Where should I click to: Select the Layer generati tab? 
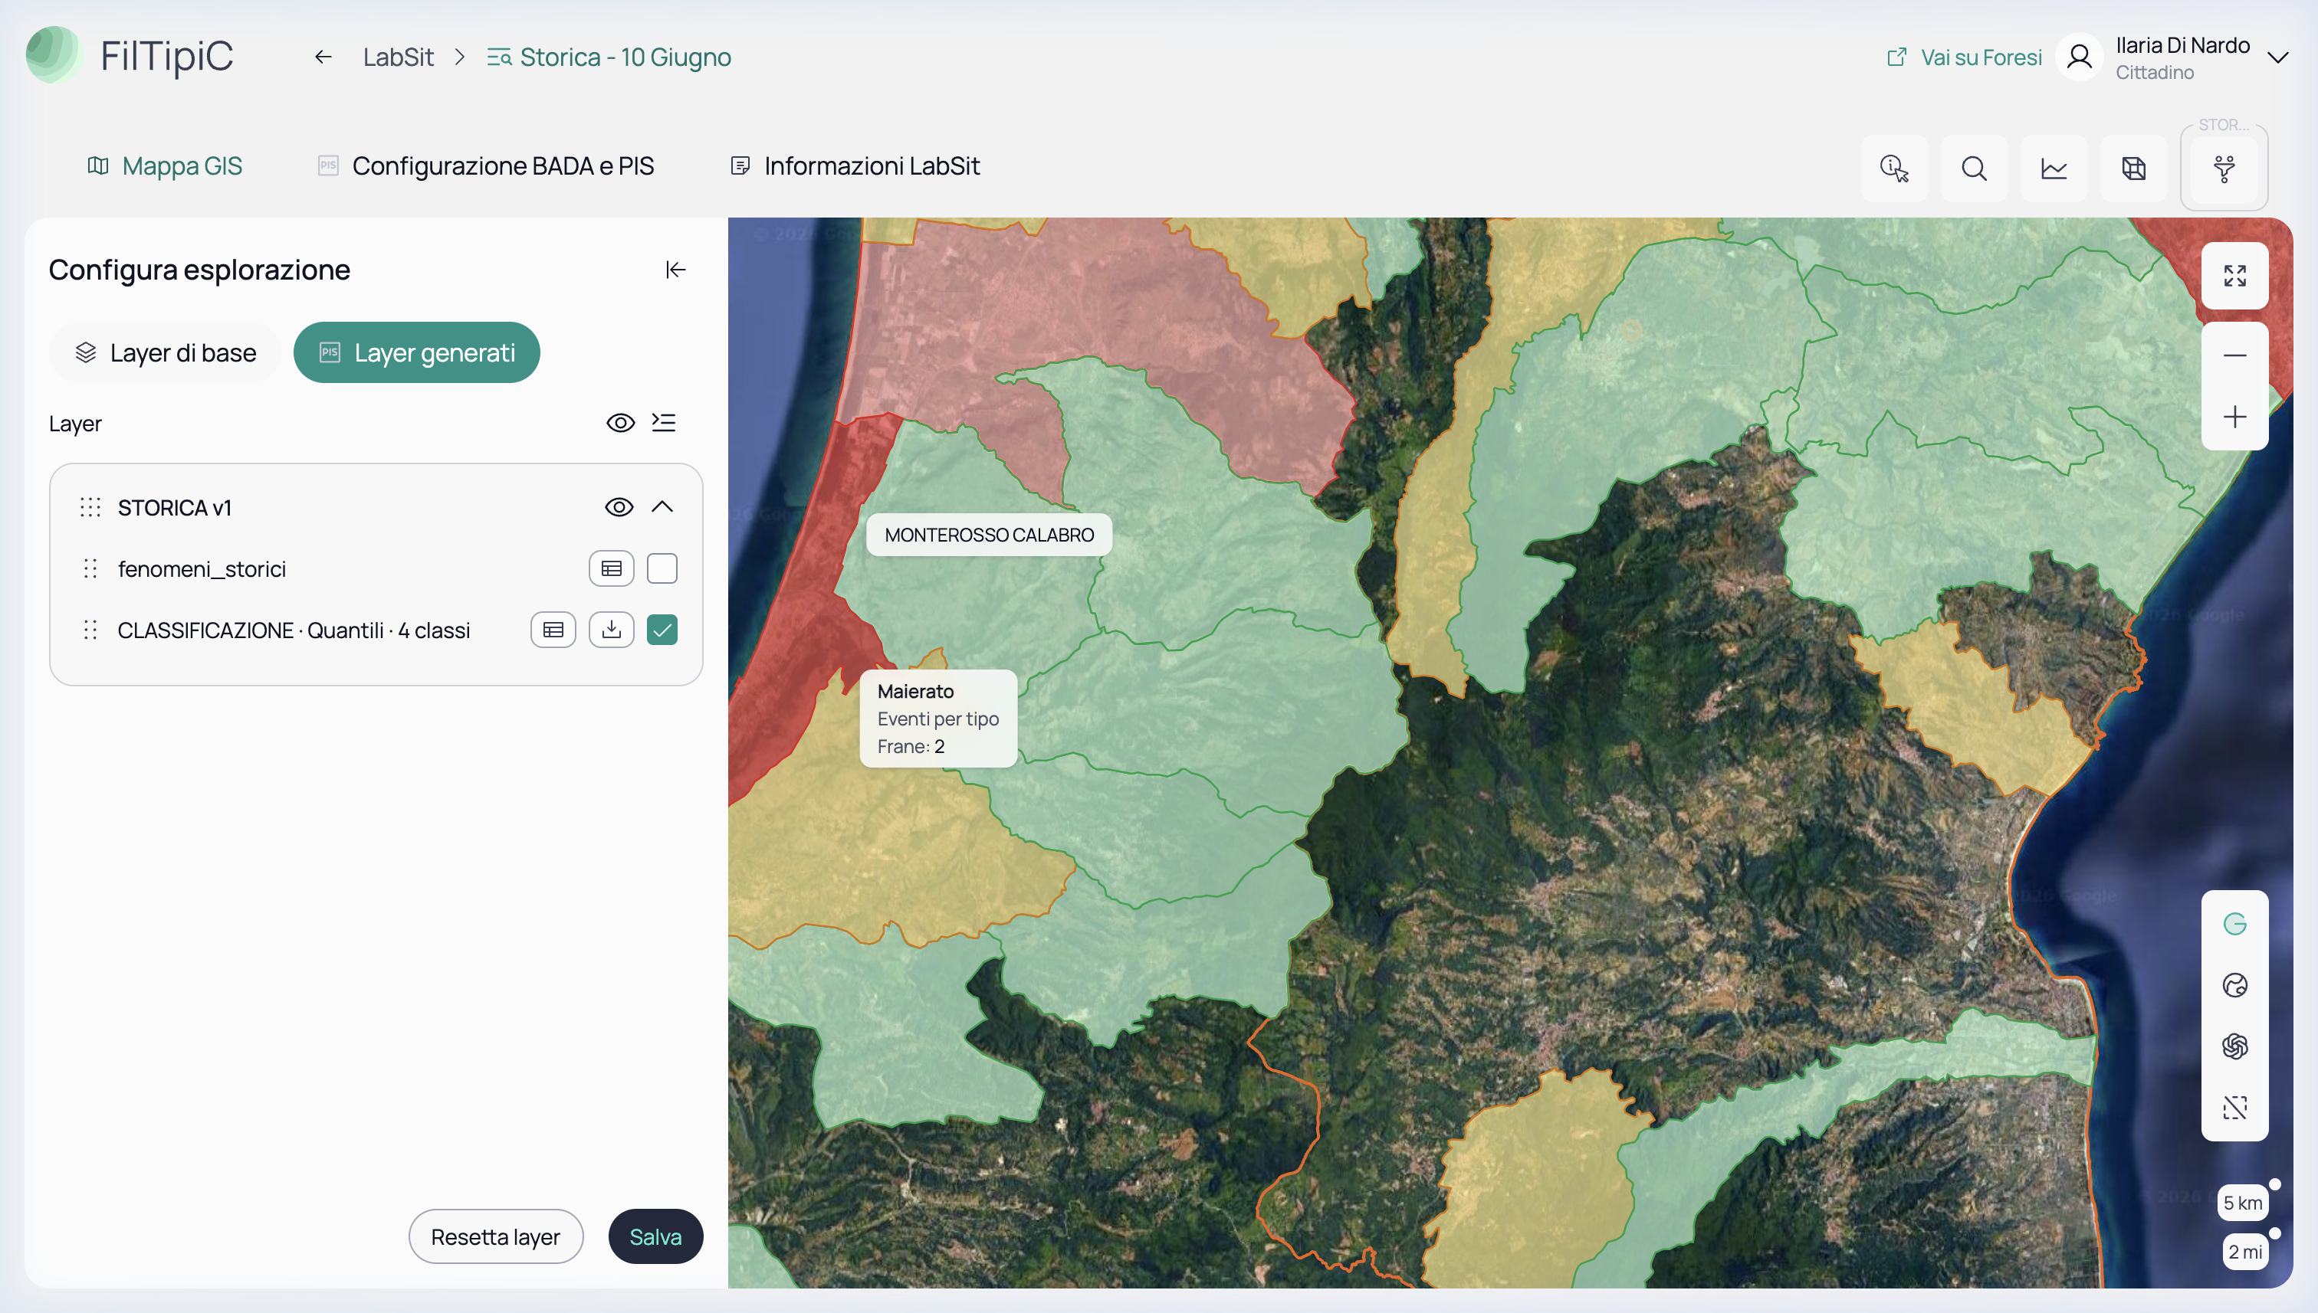(x=417, y=352)
